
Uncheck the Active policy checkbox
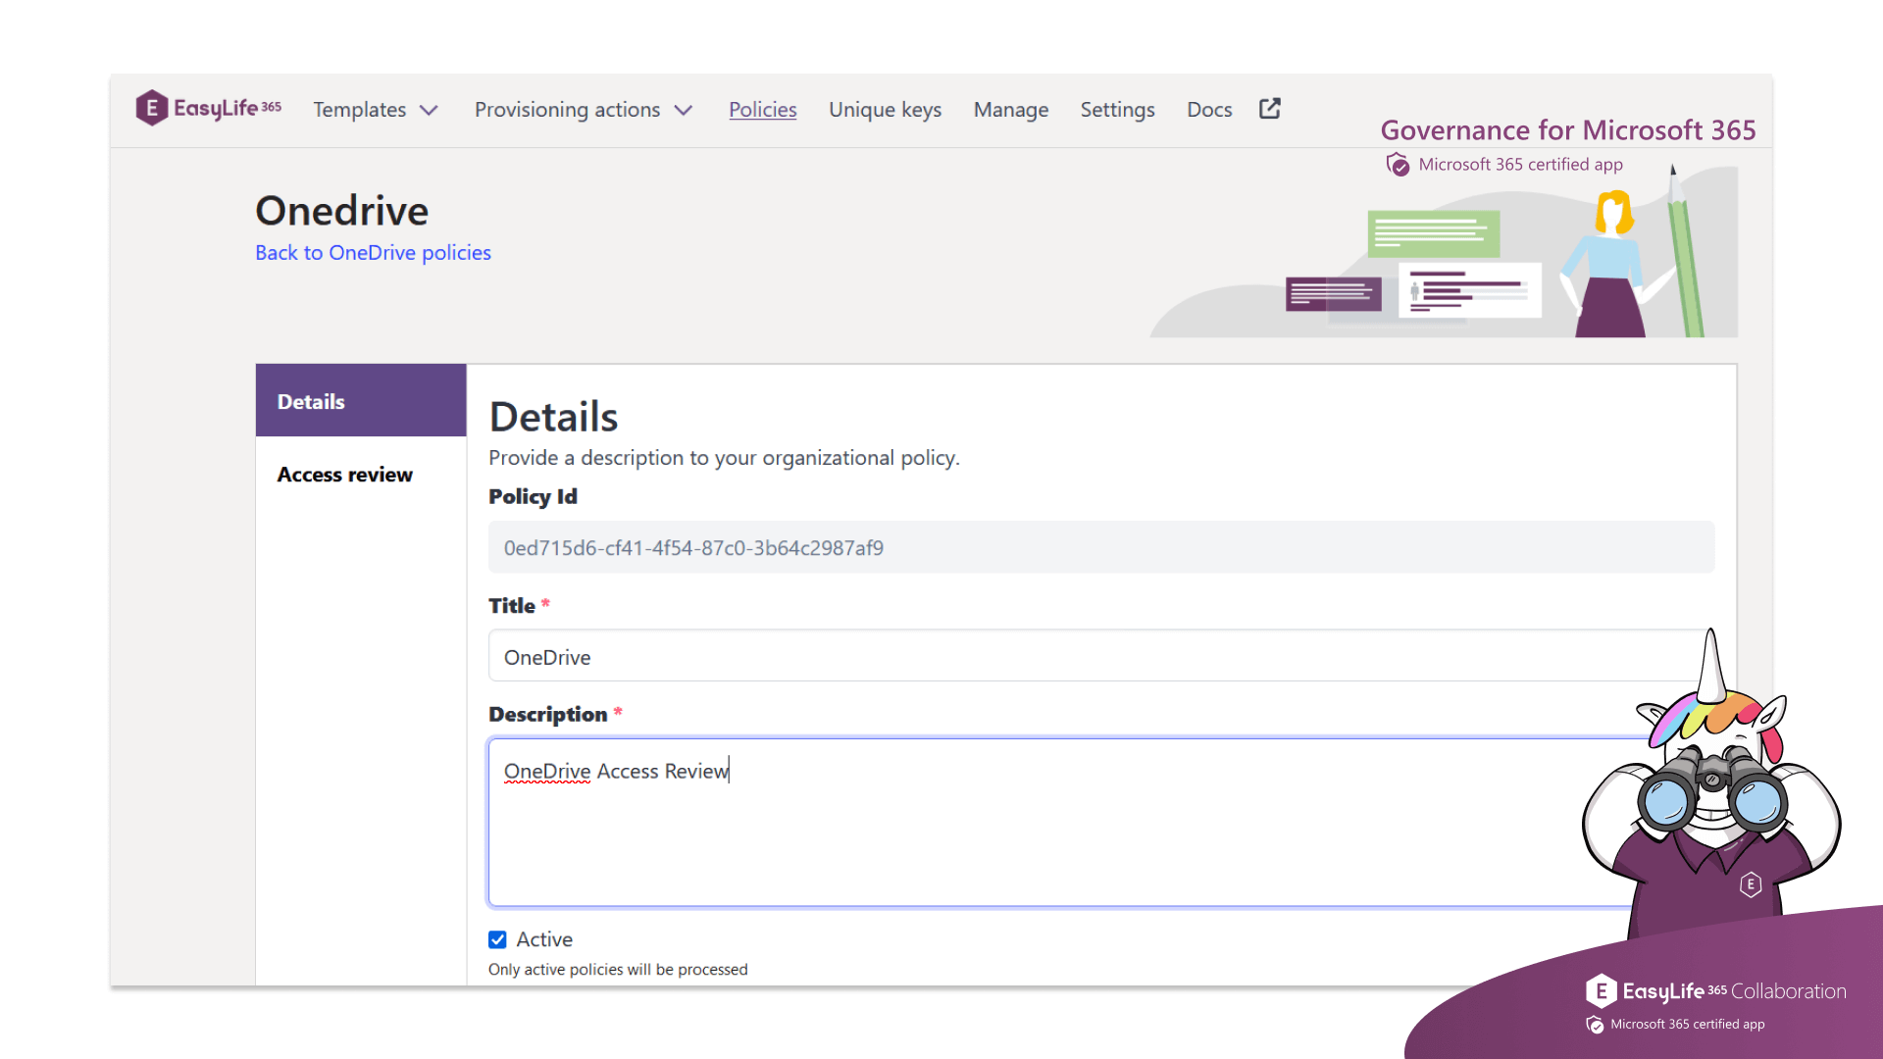[498, 938]
